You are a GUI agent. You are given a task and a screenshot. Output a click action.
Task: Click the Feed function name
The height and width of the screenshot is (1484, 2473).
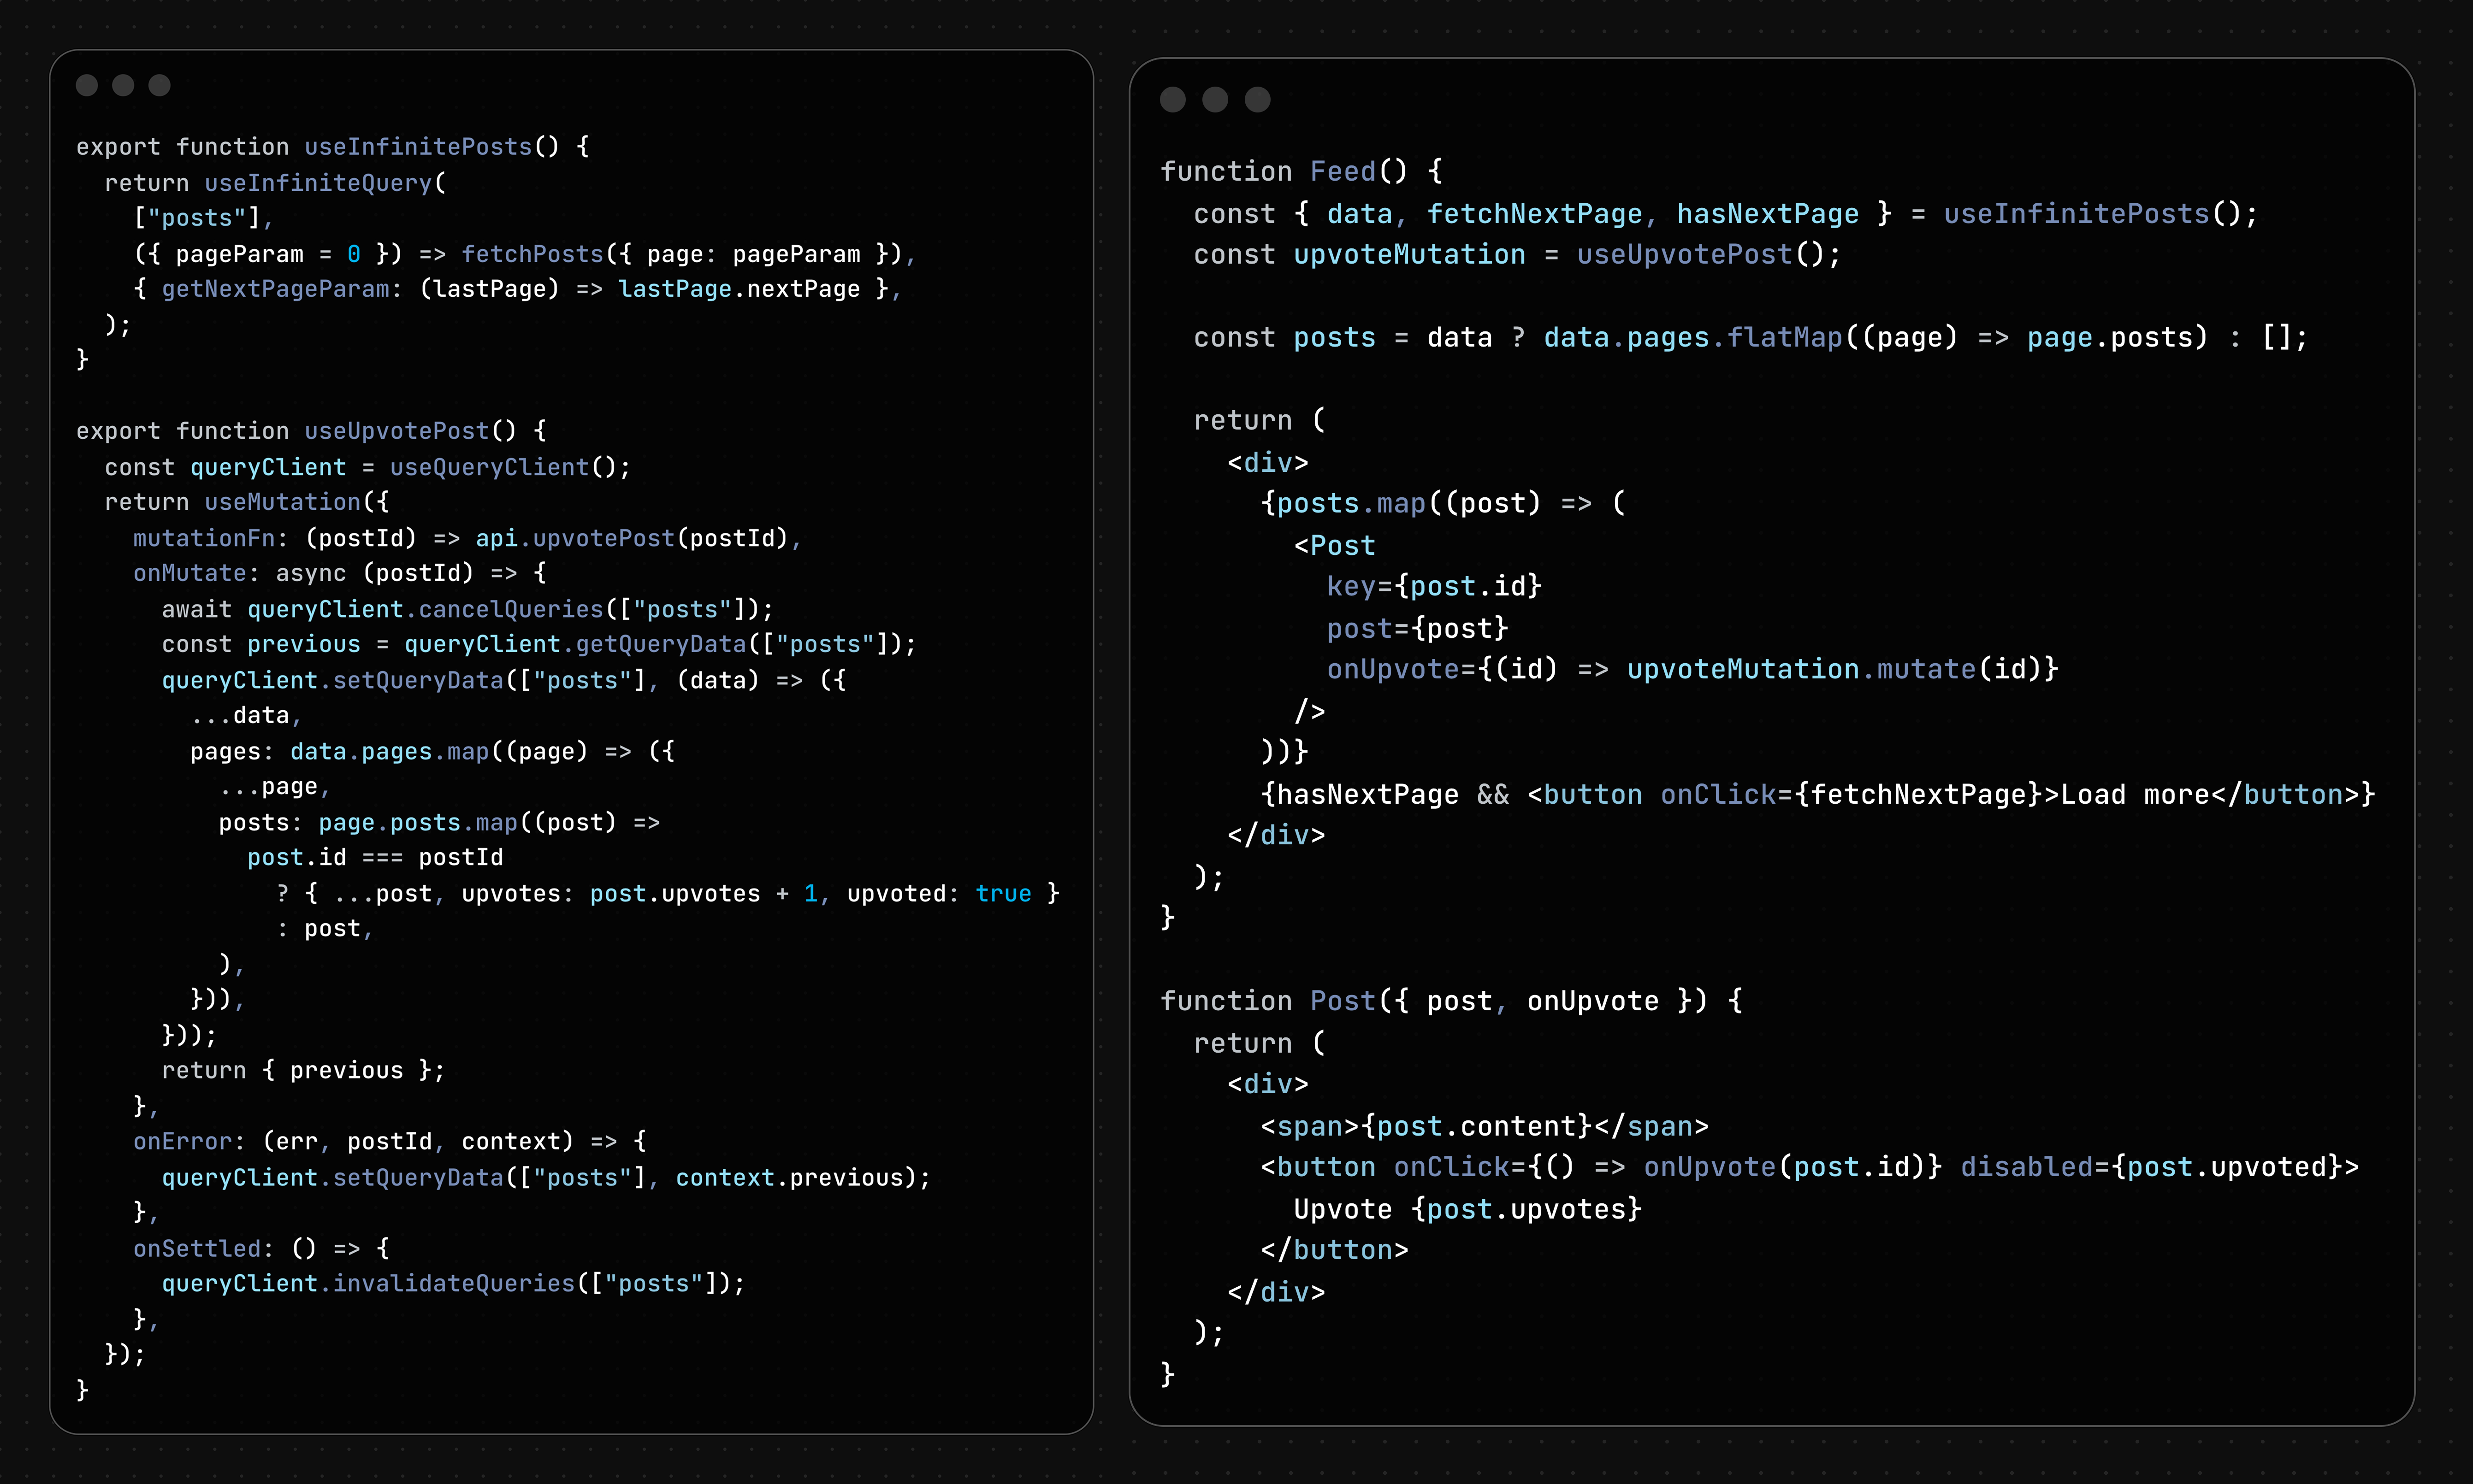pos(1343,172)
